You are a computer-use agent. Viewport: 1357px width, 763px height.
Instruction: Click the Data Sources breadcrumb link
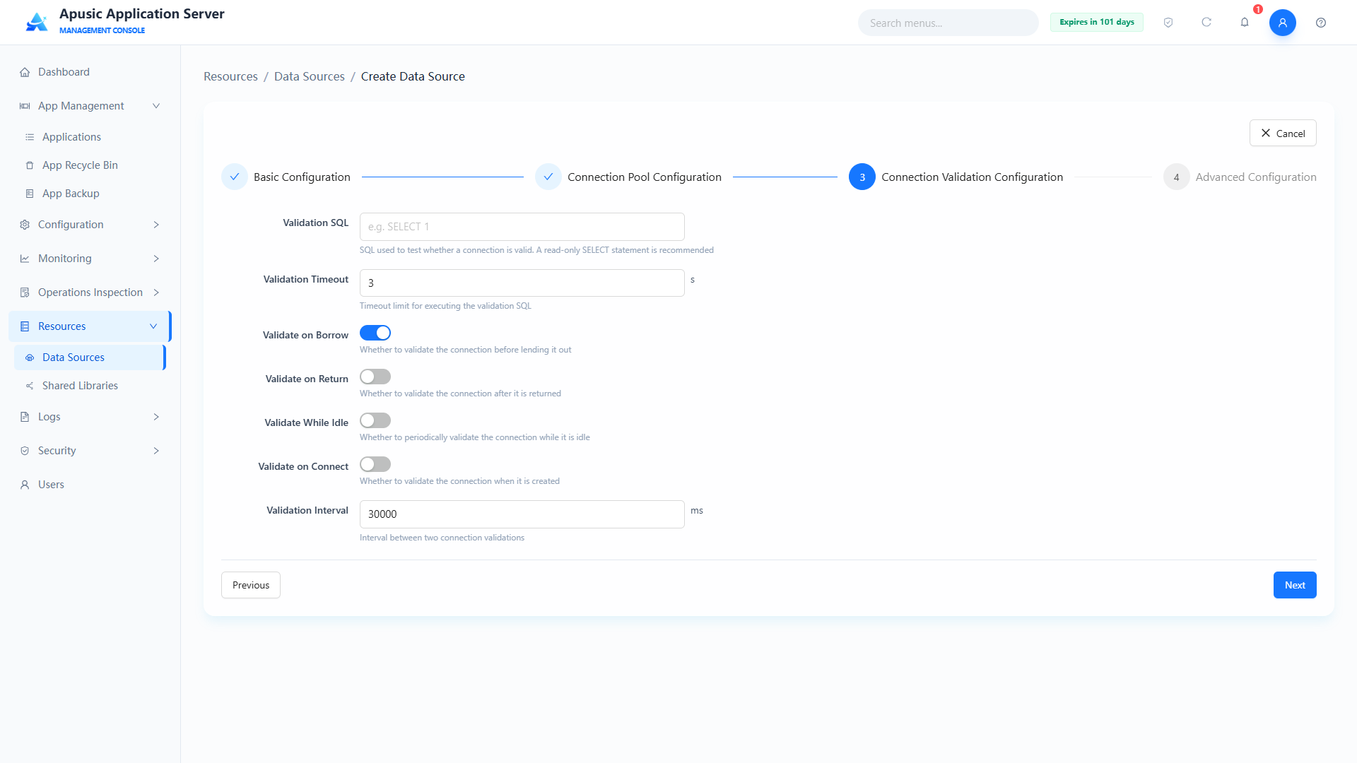[310, 76]
